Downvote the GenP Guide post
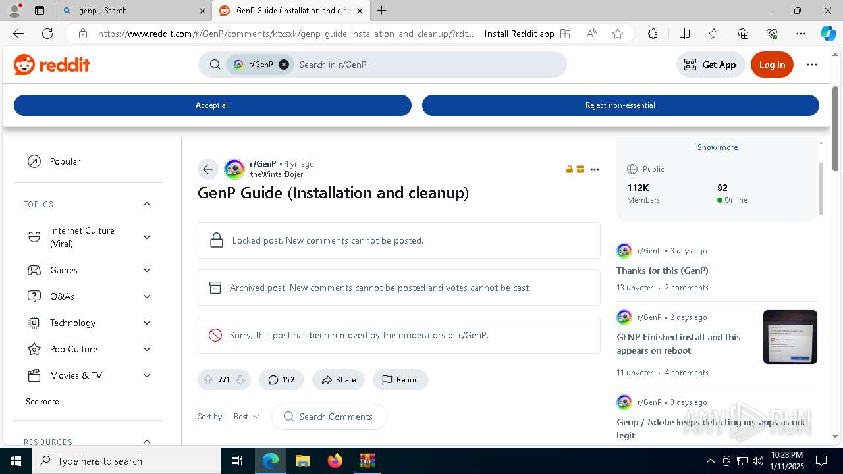 pyautogui.click(x=240, y=380)
